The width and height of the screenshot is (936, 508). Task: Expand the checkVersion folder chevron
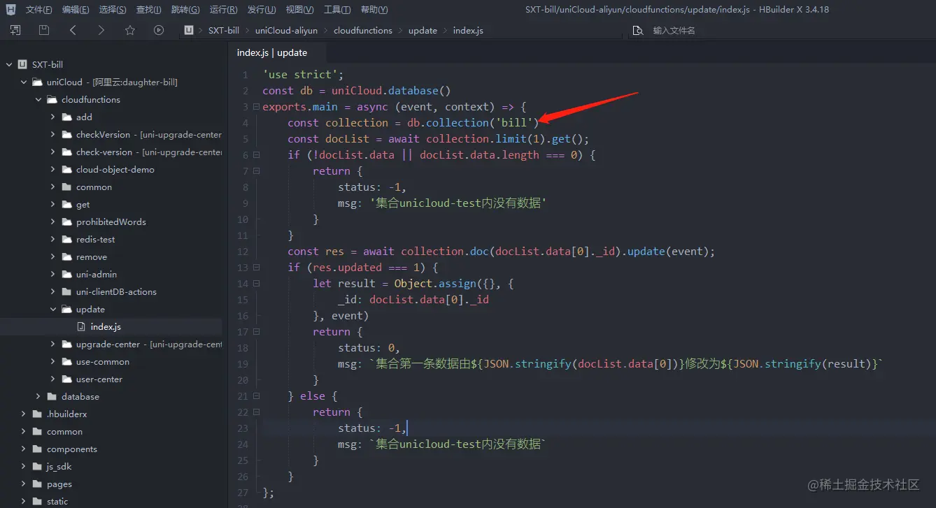[53, 134]
